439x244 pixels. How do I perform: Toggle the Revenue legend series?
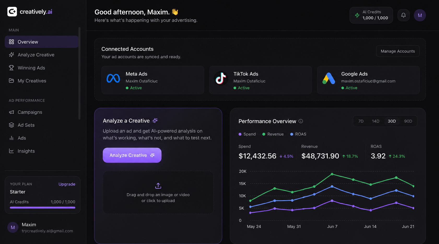point(273,134)
